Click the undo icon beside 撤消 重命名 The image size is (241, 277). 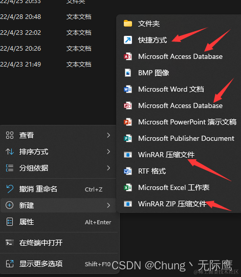(10, 189)
